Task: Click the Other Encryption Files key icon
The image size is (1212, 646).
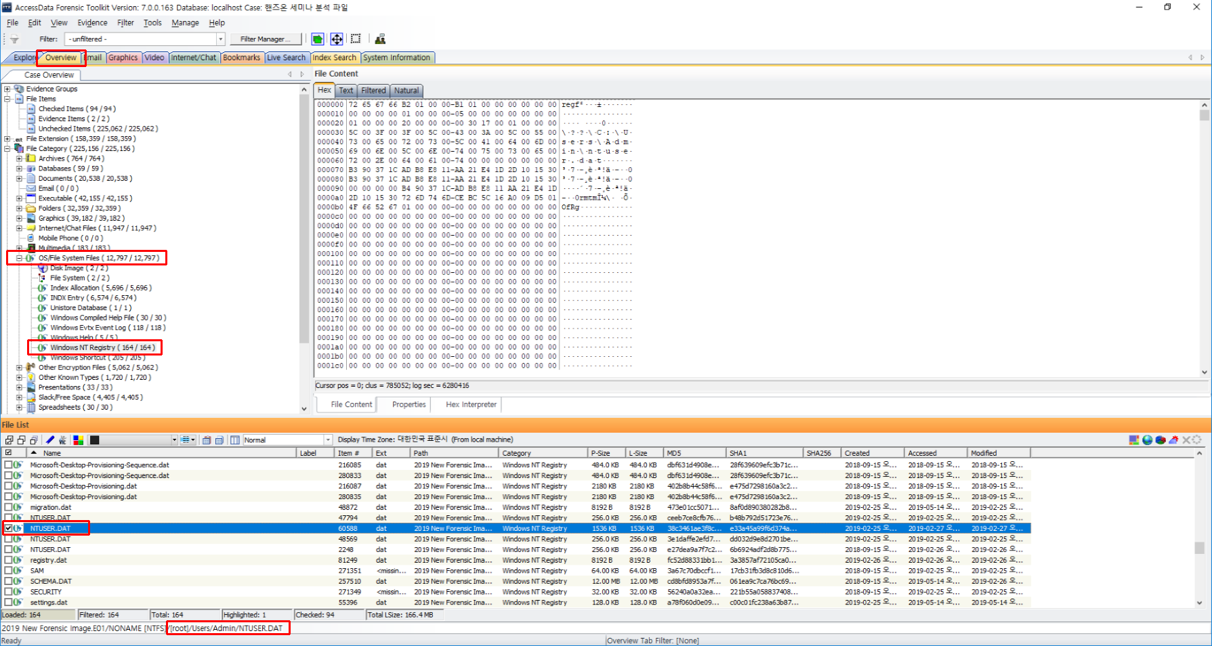Action: 30,368
